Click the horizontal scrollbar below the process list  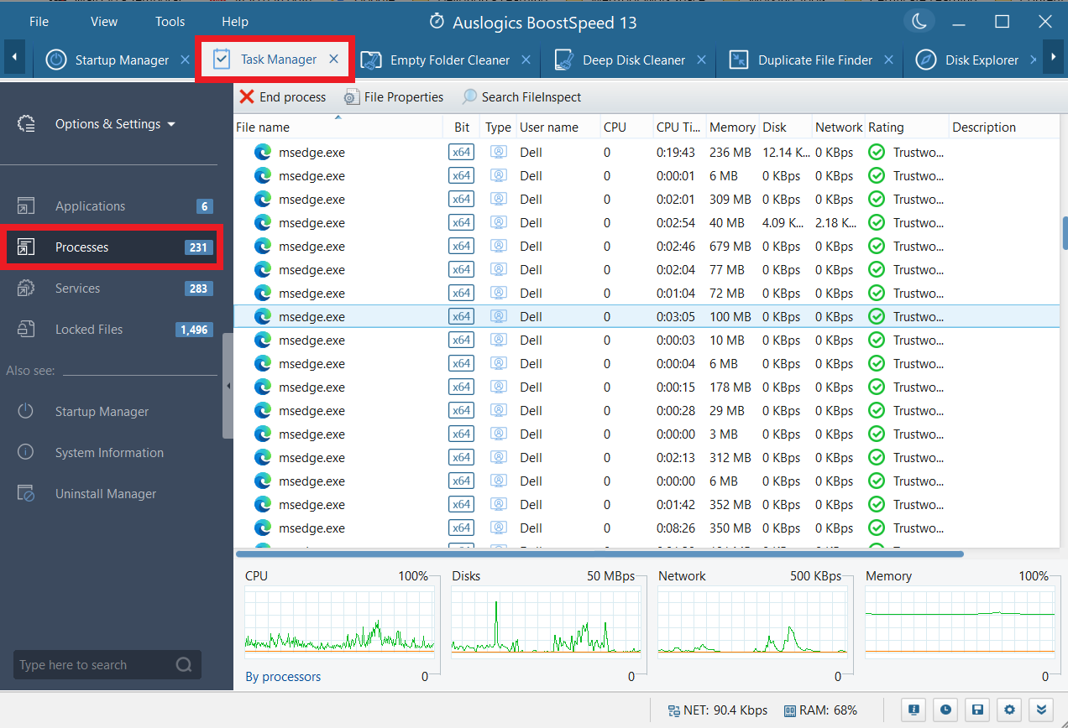[599, 554]
